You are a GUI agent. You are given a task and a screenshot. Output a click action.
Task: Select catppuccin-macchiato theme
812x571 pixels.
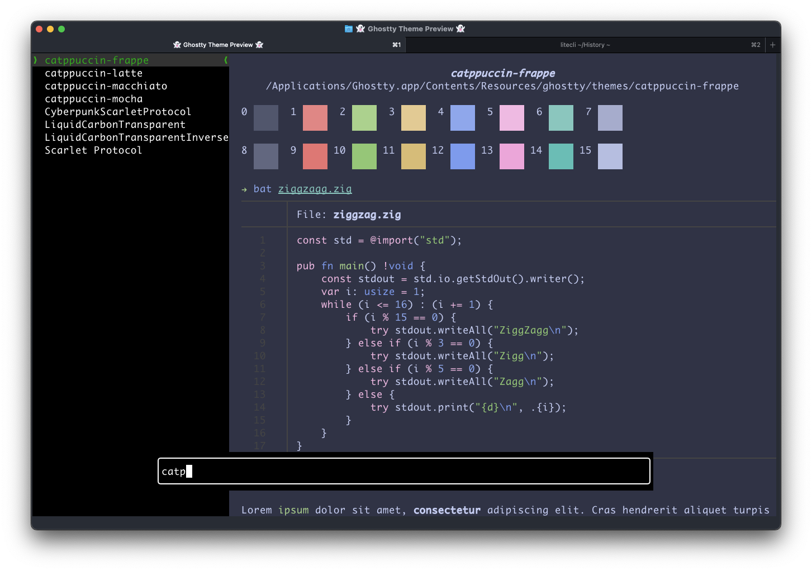tap(106, 86)
